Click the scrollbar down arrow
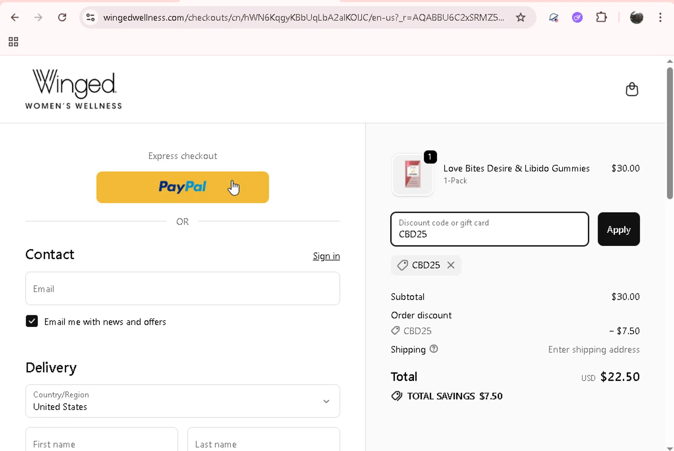The image size is (674, 451). click(670, 448)
